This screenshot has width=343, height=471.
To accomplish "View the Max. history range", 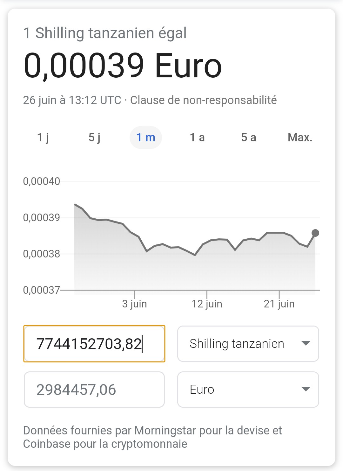I will click(300, 137).
